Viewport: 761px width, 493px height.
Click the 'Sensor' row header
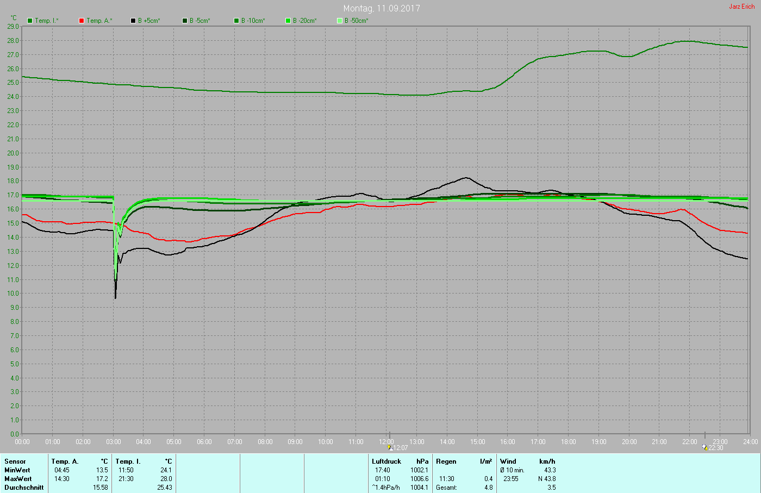click(x=15, y=461)
